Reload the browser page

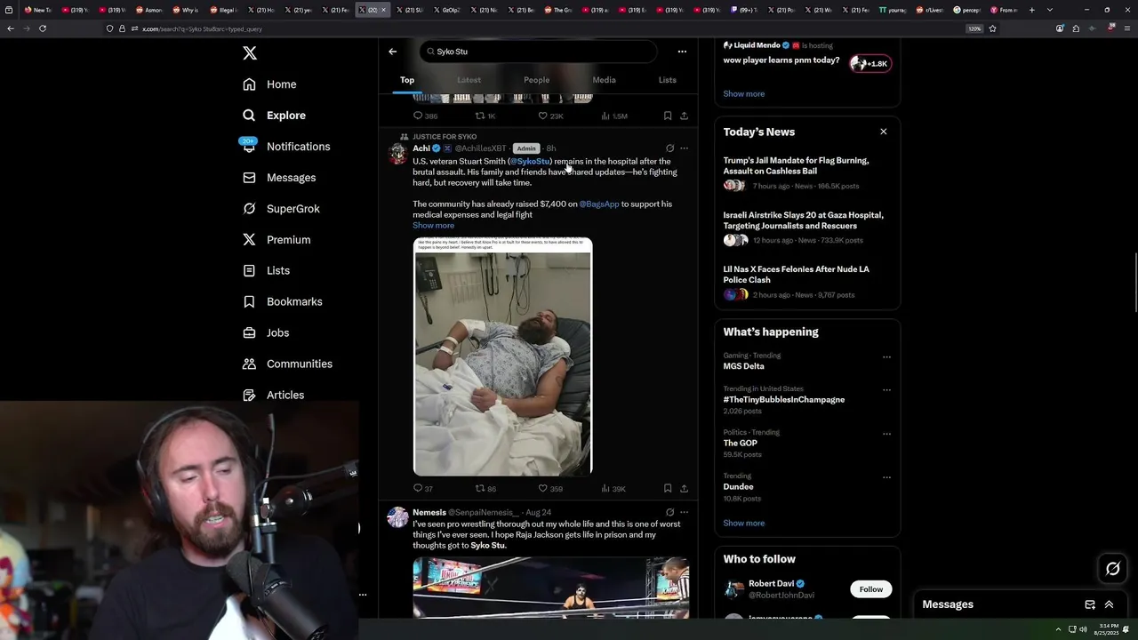[x=42, y=28]
